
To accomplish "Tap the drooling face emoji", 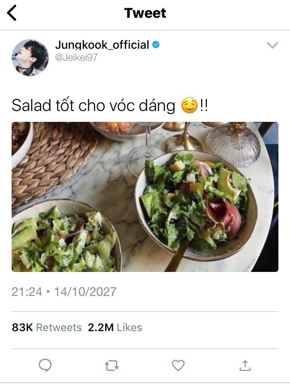I will [189, 105].
